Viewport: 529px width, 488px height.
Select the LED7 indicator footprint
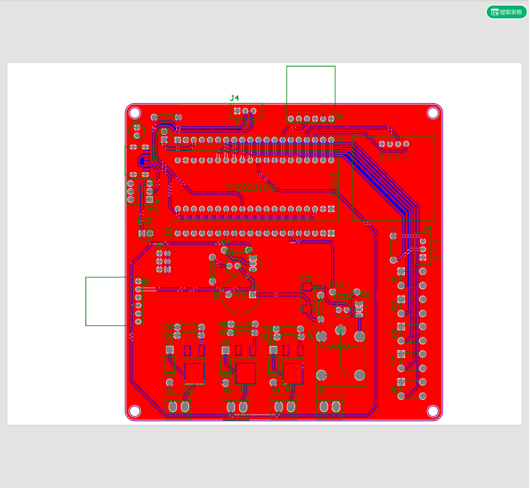coord(342,310)
